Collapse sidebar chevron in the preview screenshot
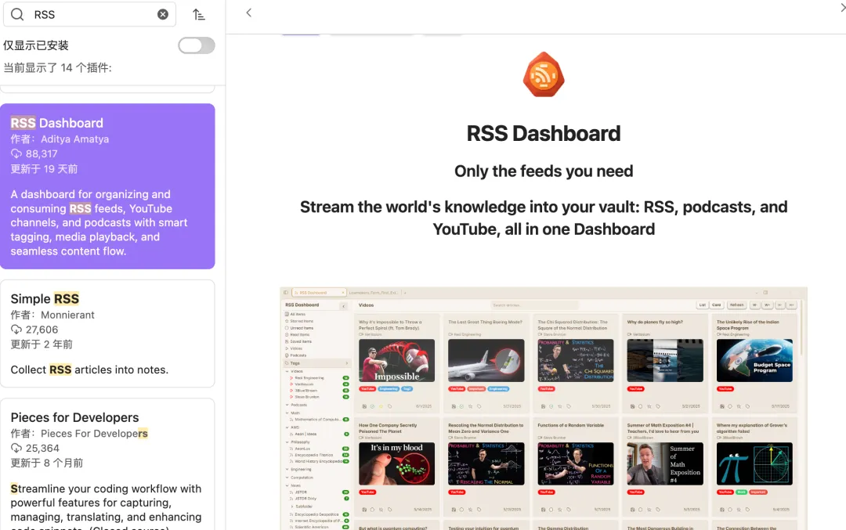Viewport: 846px width, 530px height. tap(343, 305)
